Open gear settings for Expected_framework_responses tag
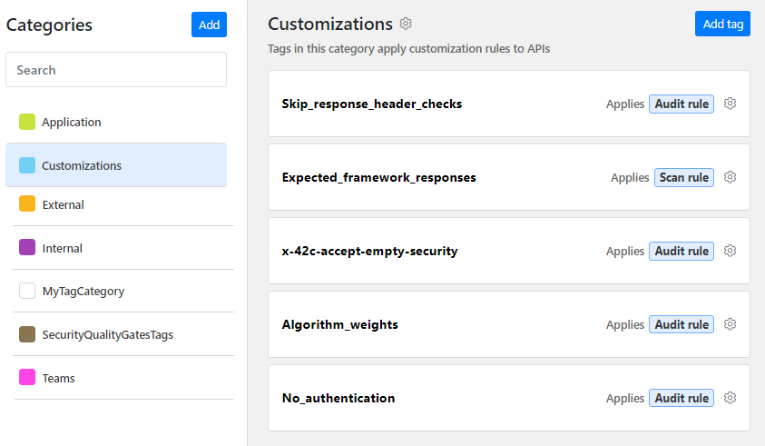Viewport: 765px width, 446px height. click(730, 177)
